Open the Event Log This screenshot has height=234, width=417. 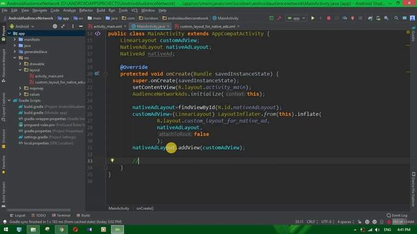(x=397, y=215)
